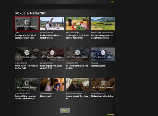
Task: Click the 'Dokus & Magazine' section heading
Action: pos(30,13)
